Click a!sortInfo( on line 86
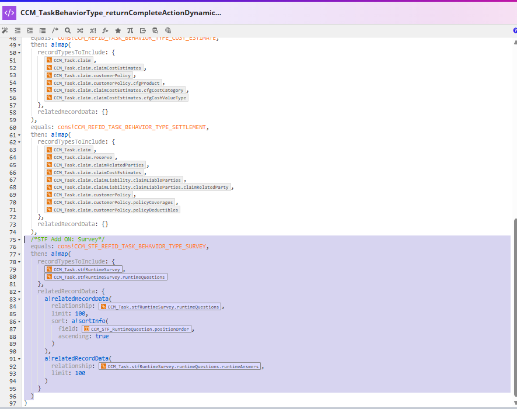The height and width of the screenshot is (409, 517). [x=90, y=321]
